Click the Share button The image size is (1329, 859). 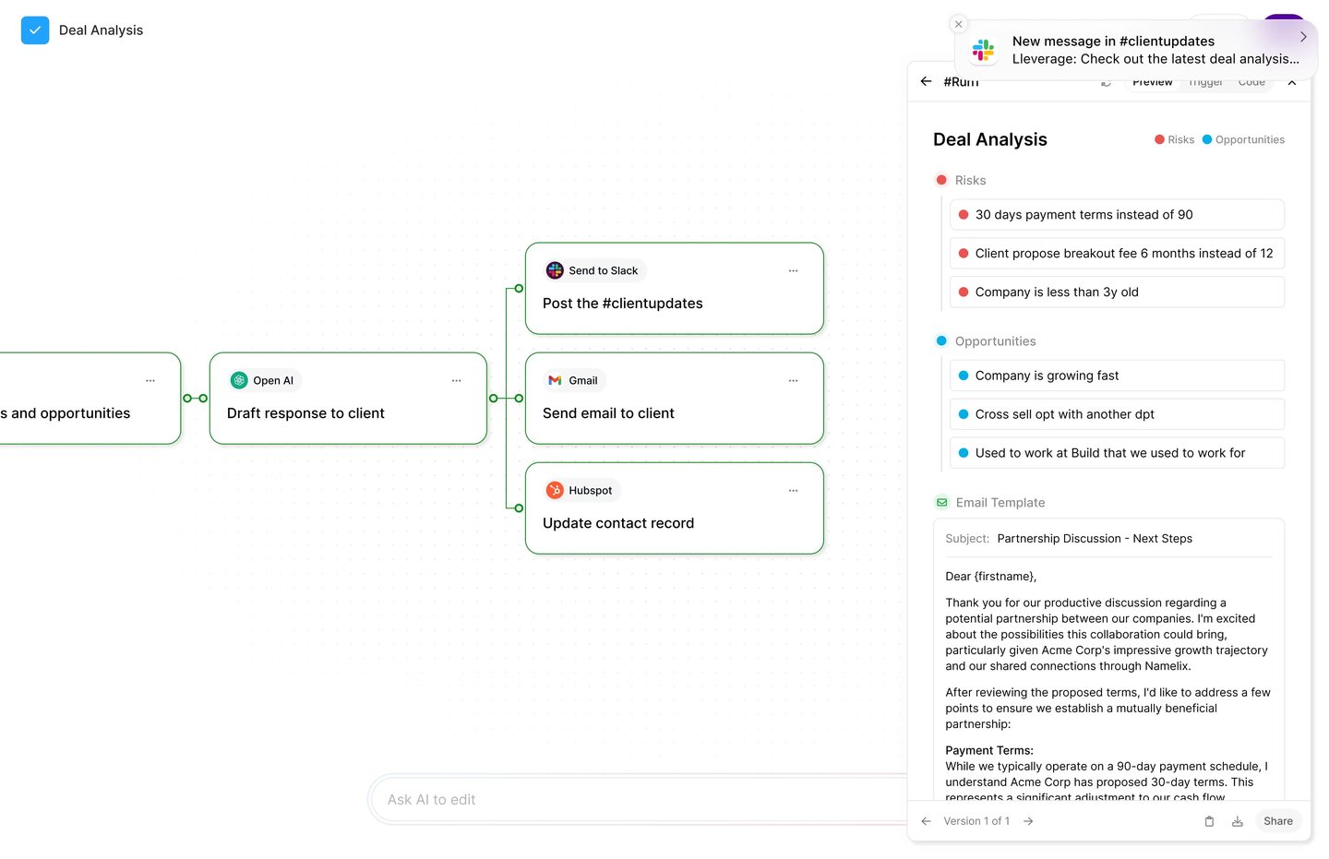(x=1278, y=821)
